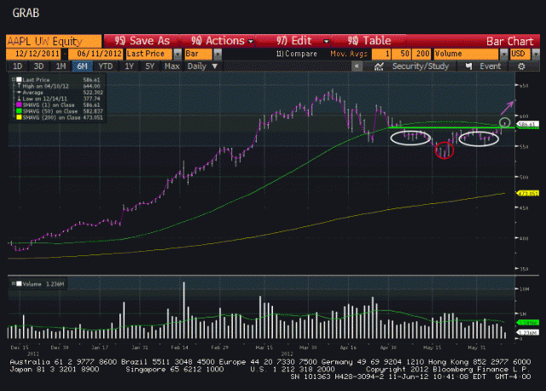Switch to the 3D range tab

point(38,67)
